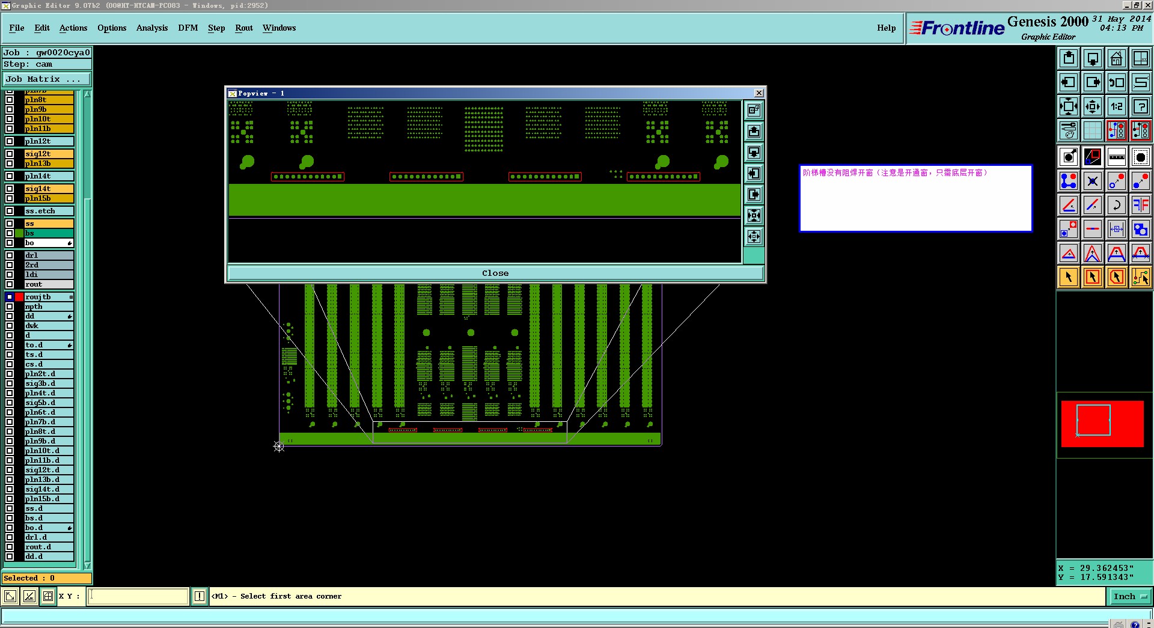The width and height of the screenshot is (1154, 628).
Task: Click the pan-right icon in Popview toolbar
Action: (754, 194)
